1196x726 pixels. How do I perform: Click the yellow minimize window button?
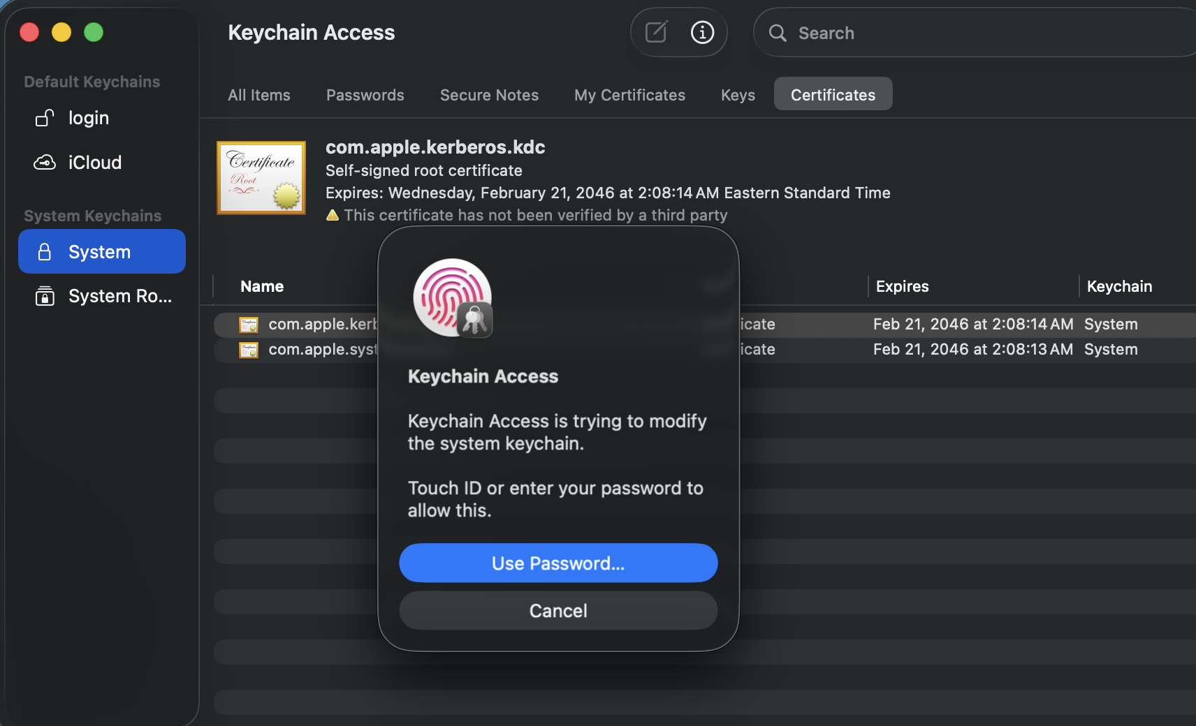[61, 32]
